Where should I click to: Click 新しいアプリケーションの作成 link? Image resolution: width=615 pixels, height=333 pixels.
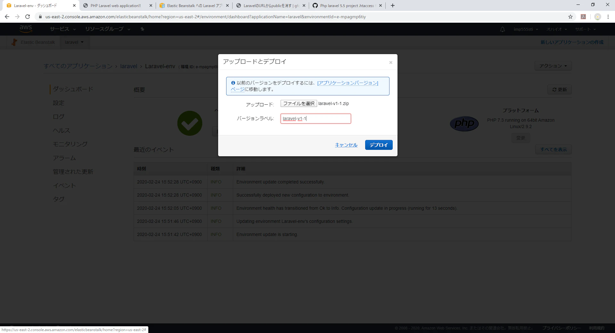(x=572, y=42)
